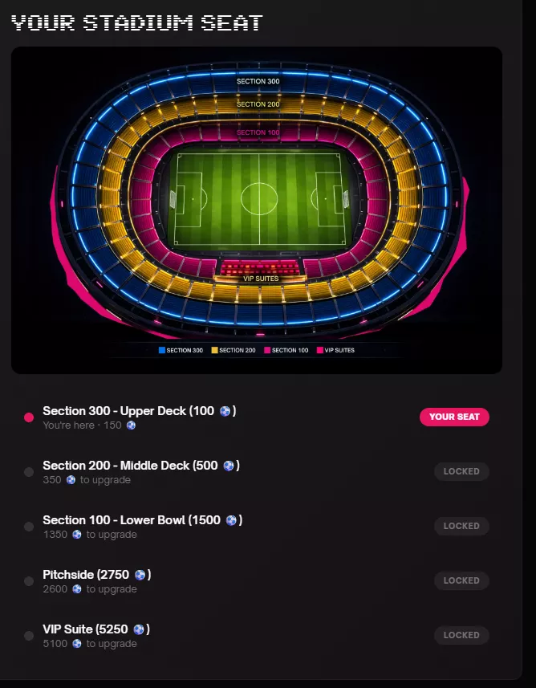
Task: Select the radio dot beside Pitchside
Action: 29,580
